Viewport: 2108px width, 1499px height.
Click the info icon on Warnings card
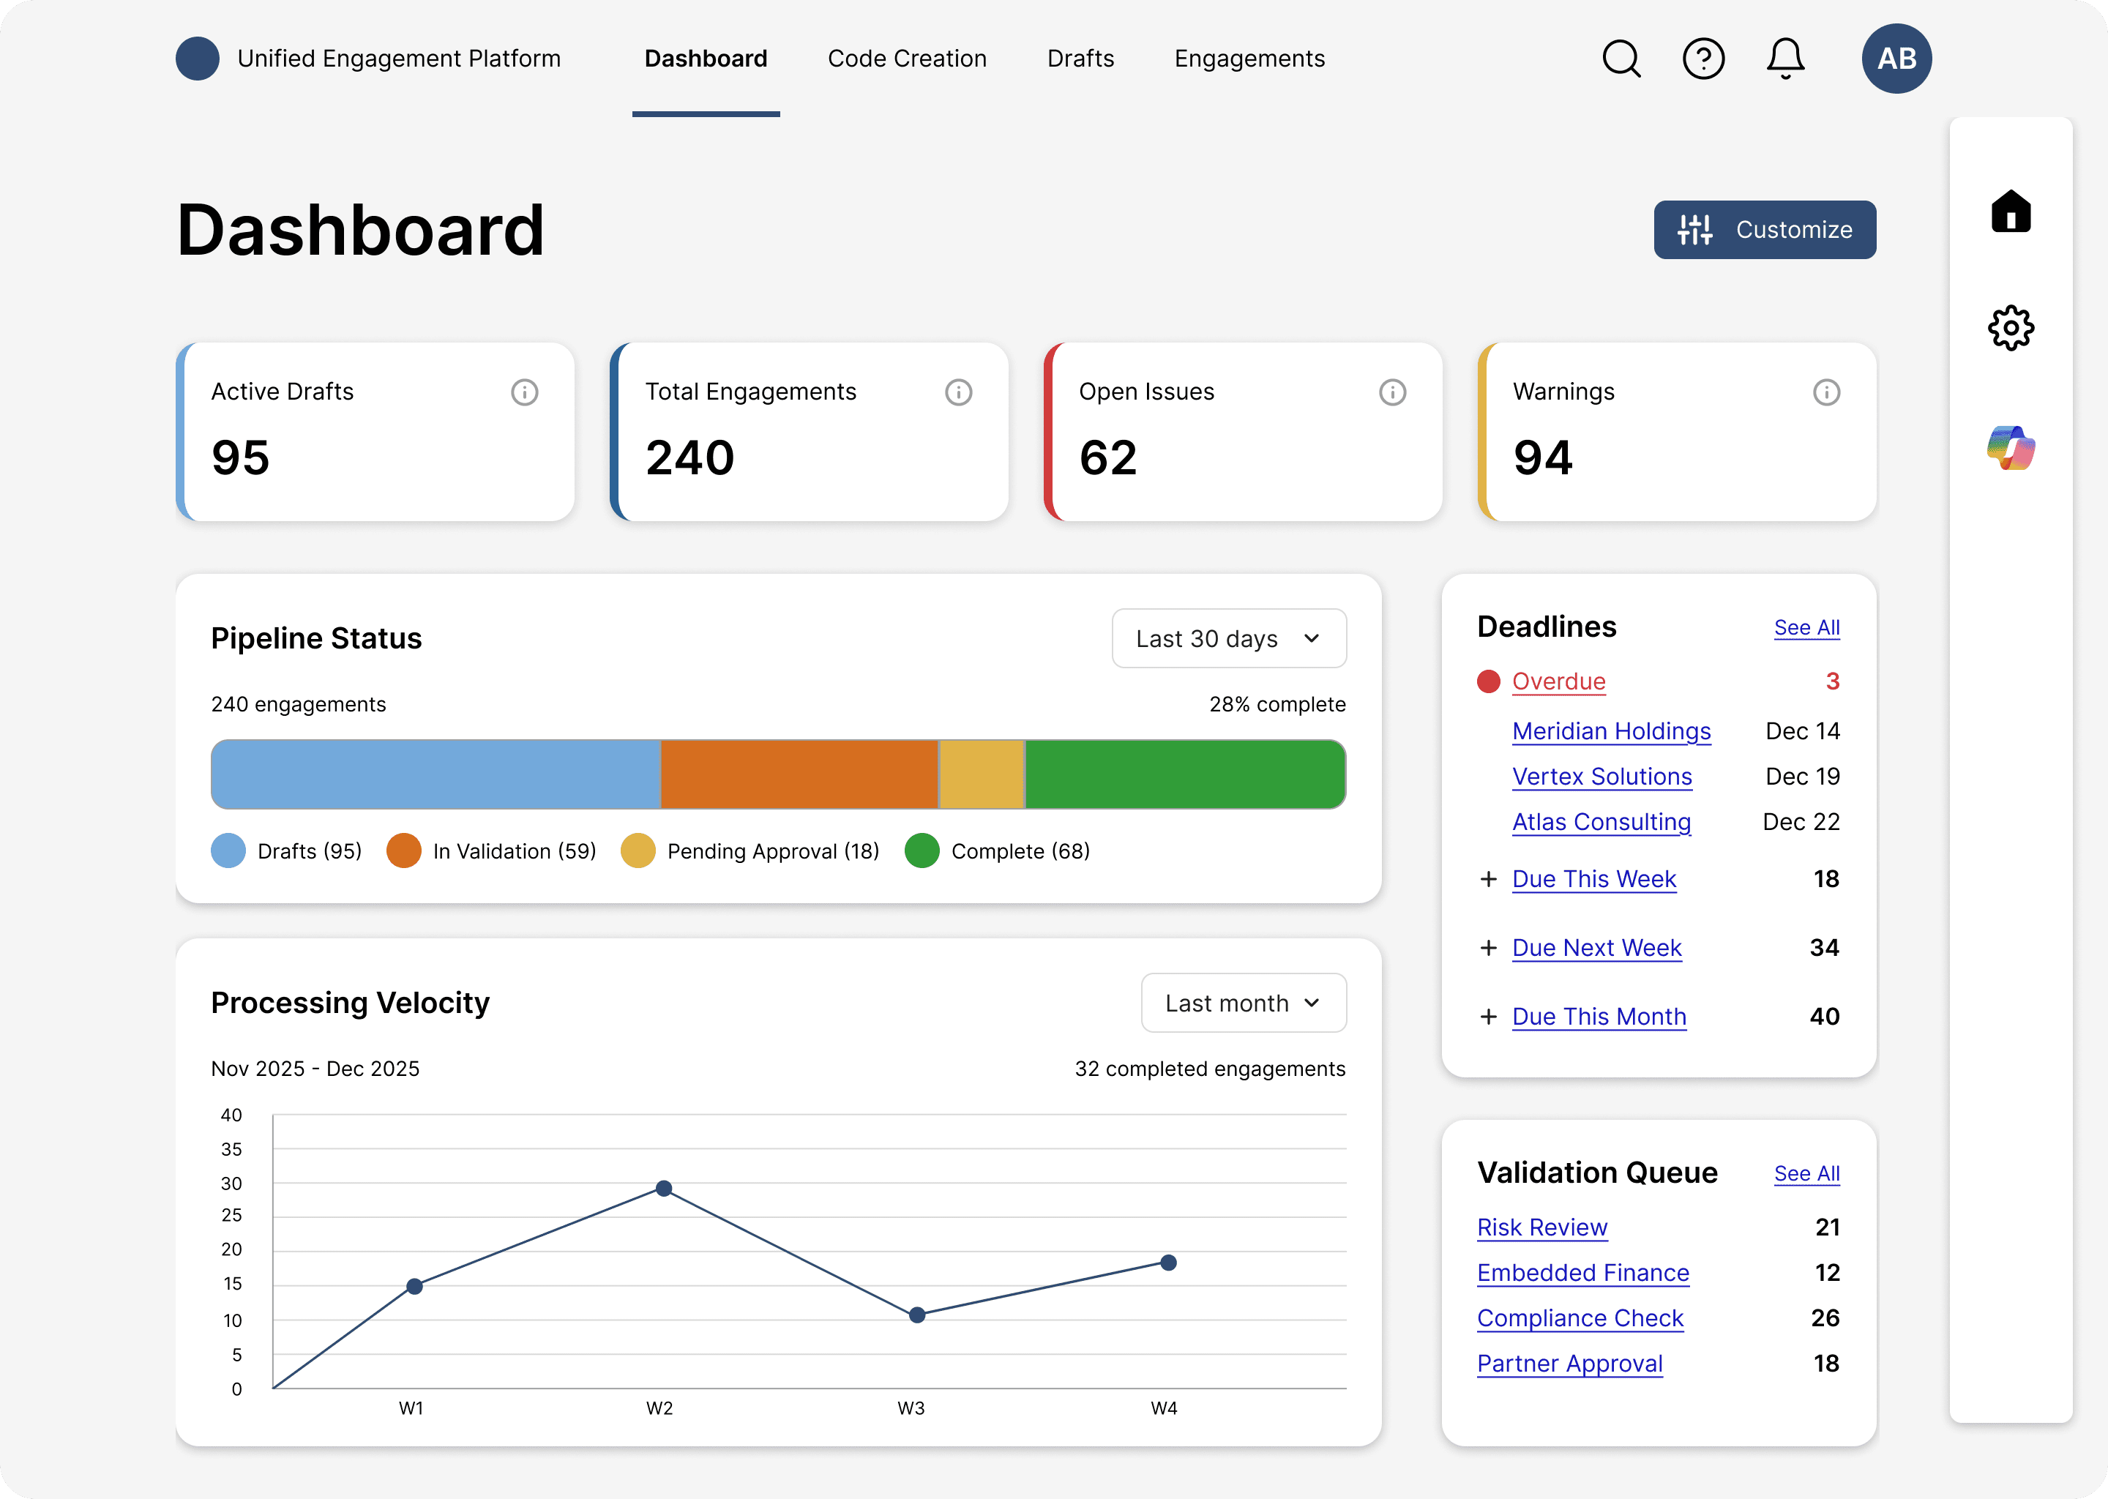tap(1825, 392)
